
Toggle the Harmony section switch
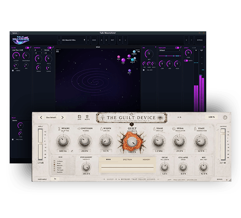(49, 48)
